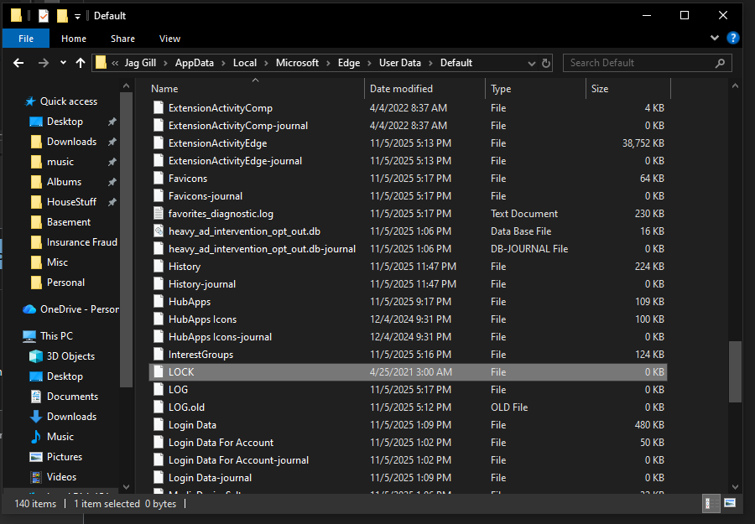The height and width of the screenshot is (524, 755).
Task: Click the search magnifier in Search Default box
Action: (720, 63)
